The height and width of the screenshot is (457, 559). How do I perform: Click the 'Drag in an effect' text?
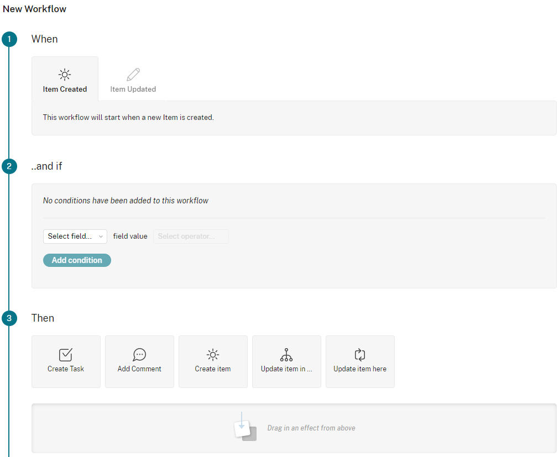[x=311, y=428]
